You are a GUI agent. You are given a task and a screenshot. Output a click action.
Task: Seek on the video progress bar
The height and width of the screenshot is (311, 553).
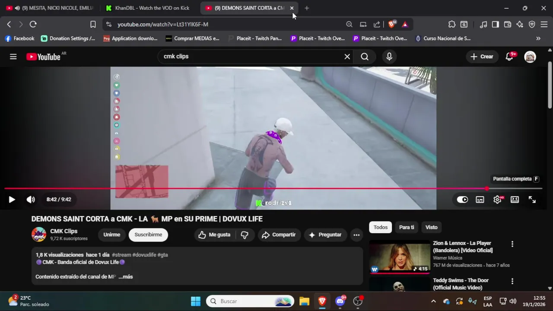pyautogui.click(x=273, y=188)
